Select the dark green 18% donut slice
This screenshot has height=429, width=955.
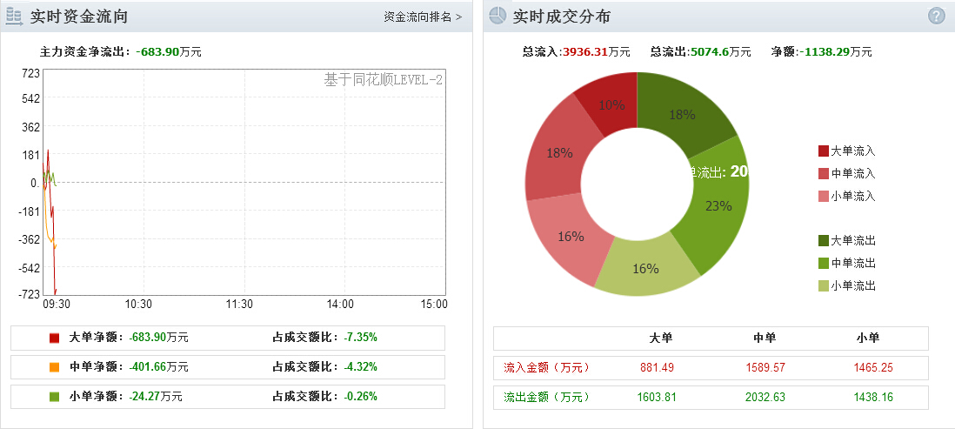coord(682,113)
